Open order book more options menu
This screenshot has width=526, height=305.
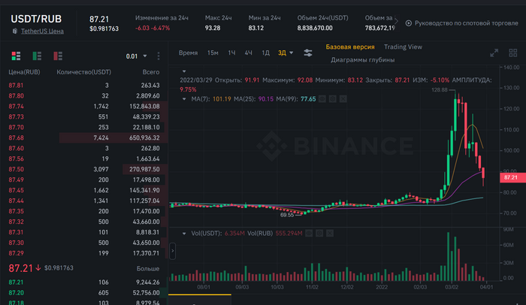tap(159, 56)
